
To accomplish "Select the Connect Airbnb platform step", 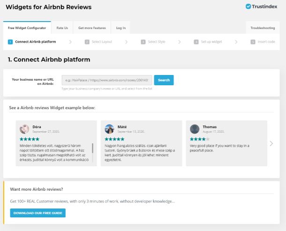I will (32, 42).
